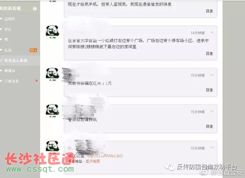Expand options arrow on 14分钟前 message

click(x=212, y=33)
